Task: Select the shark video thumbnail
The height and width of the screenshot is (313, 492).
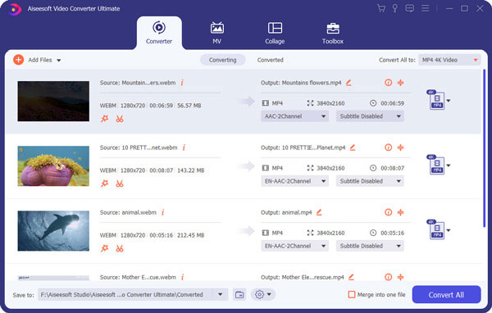Action: [x=53, y=230]
